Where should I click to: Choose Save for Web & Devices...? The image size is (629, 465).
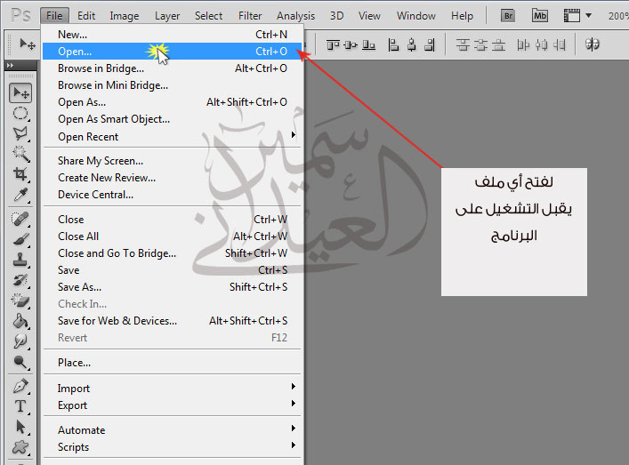click(x=172, y=321)
